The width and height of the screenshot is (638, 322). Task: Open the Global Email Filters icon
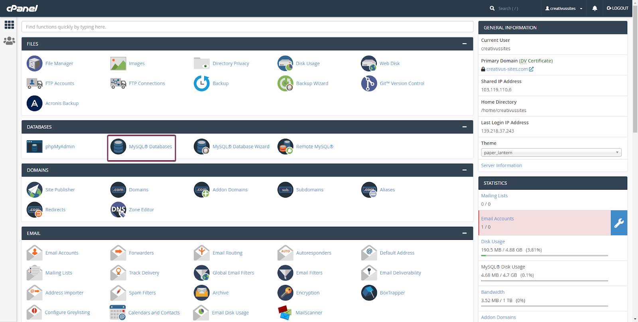pyautogui.click(x=202, y=273)
